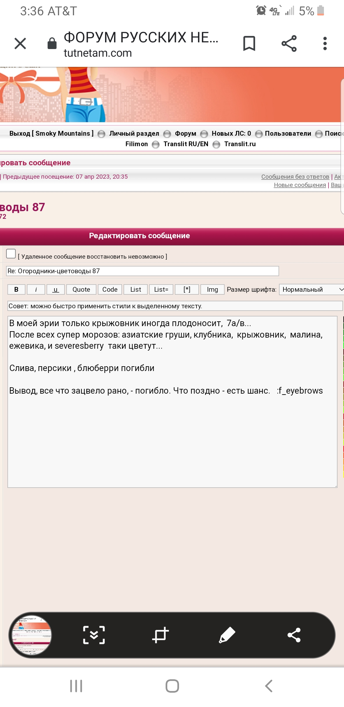Screen dimensions: 344x707
Task: Open the three-dot browser menu
Action: (325, 44)
